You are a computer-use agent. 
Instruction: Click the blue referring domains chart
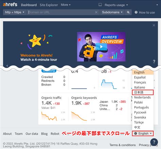point(109,84)
